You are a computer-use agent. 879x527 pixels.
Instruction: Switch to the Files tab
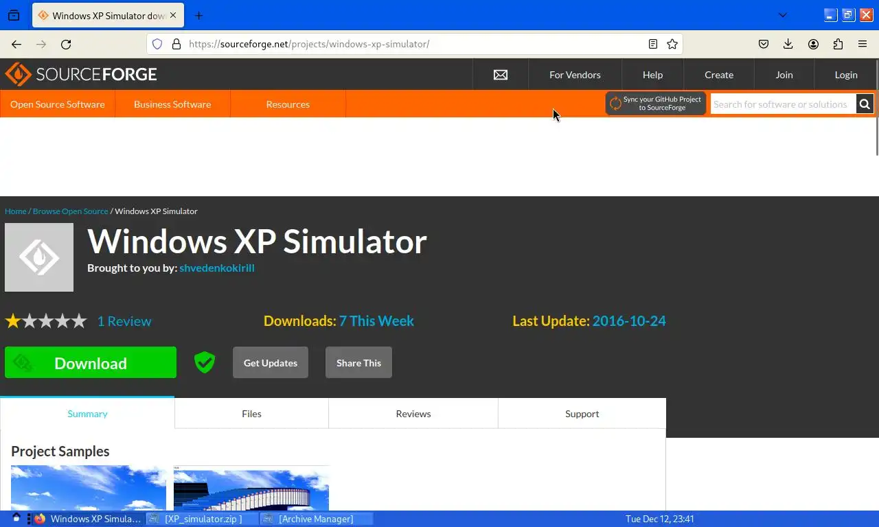coord(251,413)
